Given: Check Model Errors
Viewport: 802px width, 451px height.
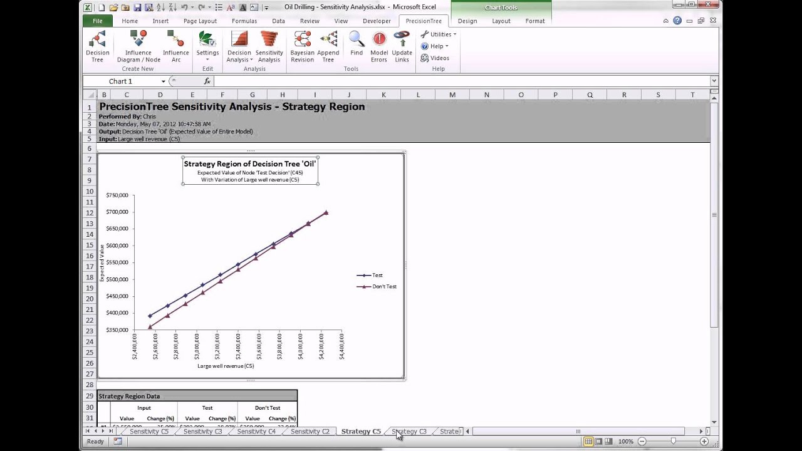Looking at the screenshot, I should [379, 46].
